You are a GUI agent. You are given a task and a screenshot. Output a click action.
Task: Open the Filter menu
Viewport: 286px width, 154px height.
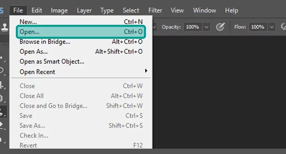[x=155, y=10]
